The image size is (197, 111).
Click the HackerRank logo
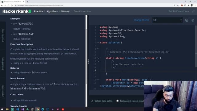[x=17, y=11]
